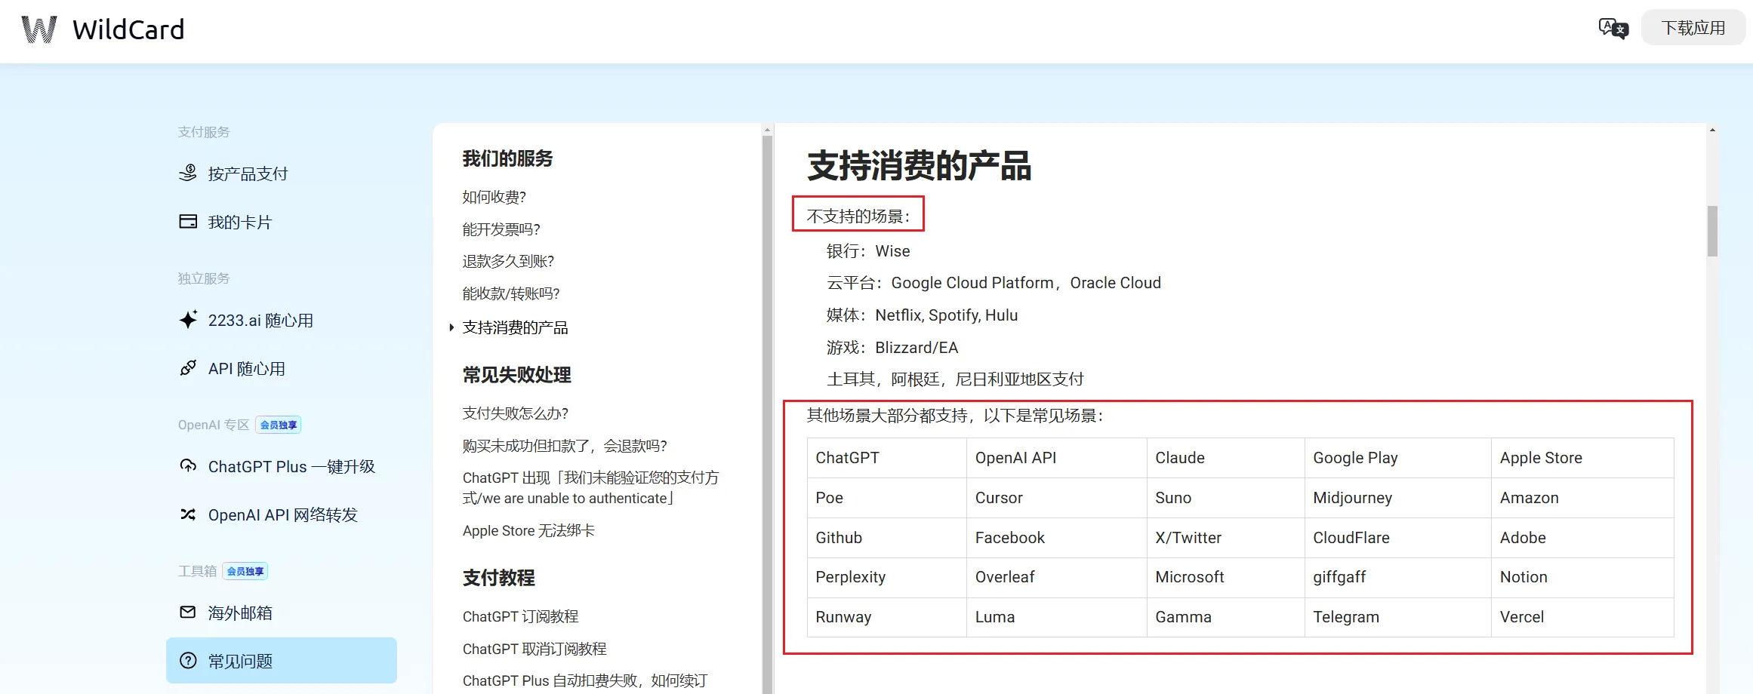
Task: Select 支持消费的产品 in the FAQ list
Action: pyautogui.click(x=516, y=327)
